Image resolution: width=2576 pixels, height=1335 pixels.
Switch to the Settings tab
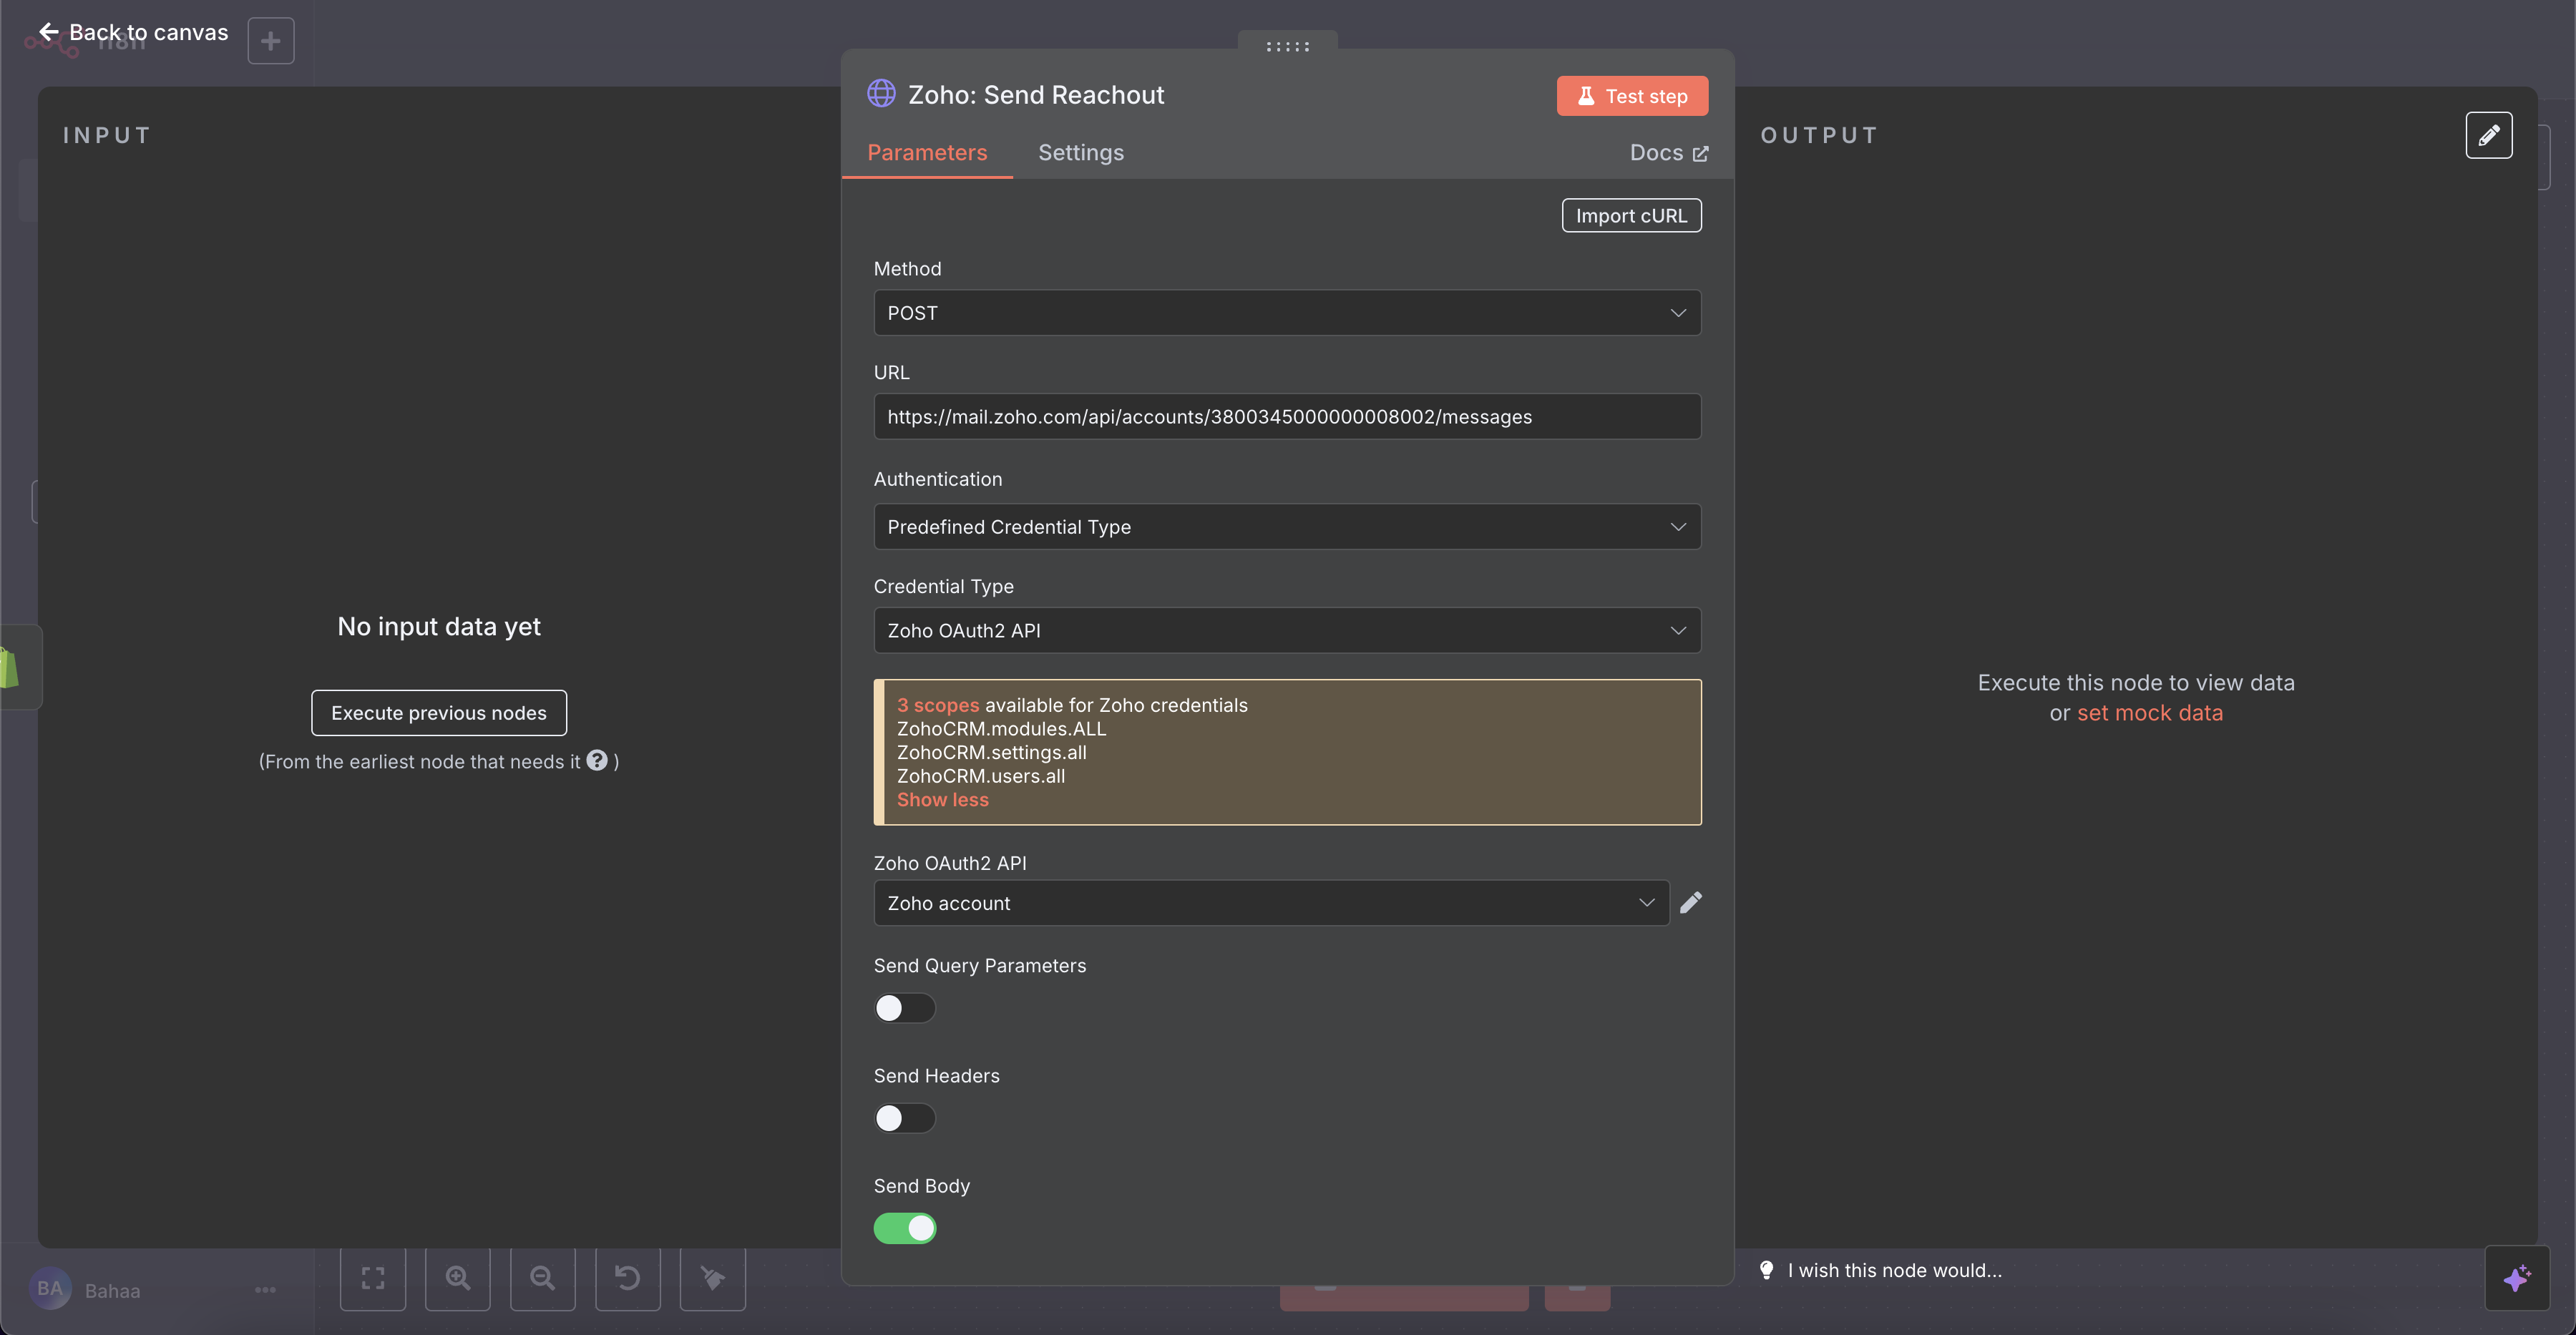pos(1081,152)
